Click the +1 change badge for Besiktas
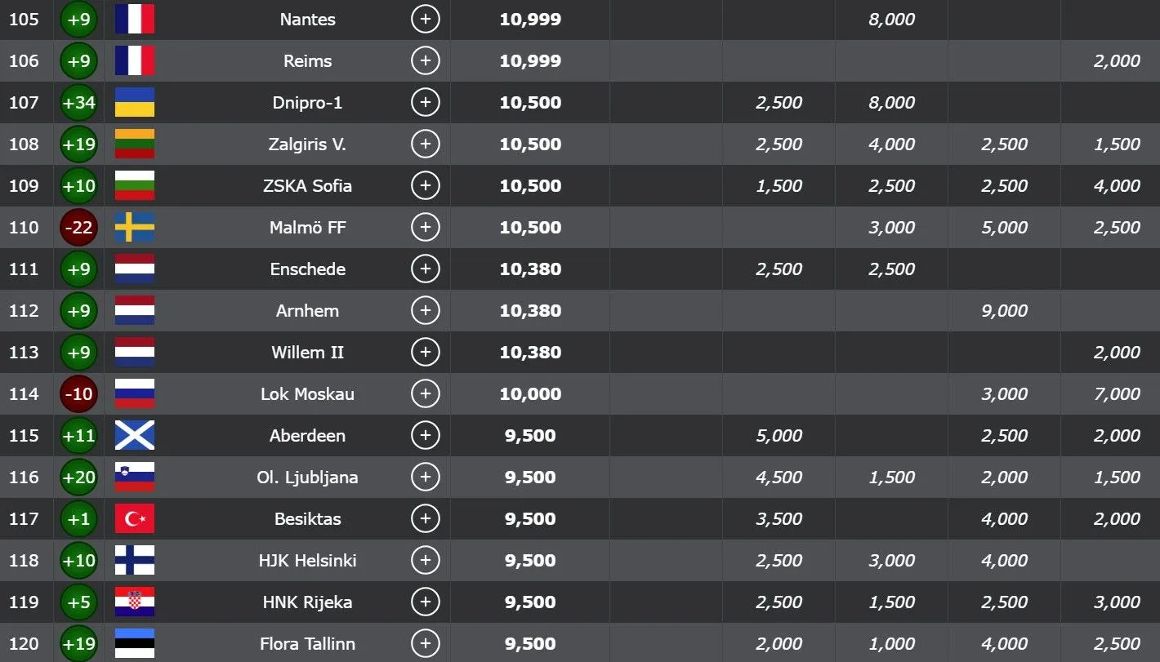This screenshot has width=1160, height=662. click(x=79, y=518)
